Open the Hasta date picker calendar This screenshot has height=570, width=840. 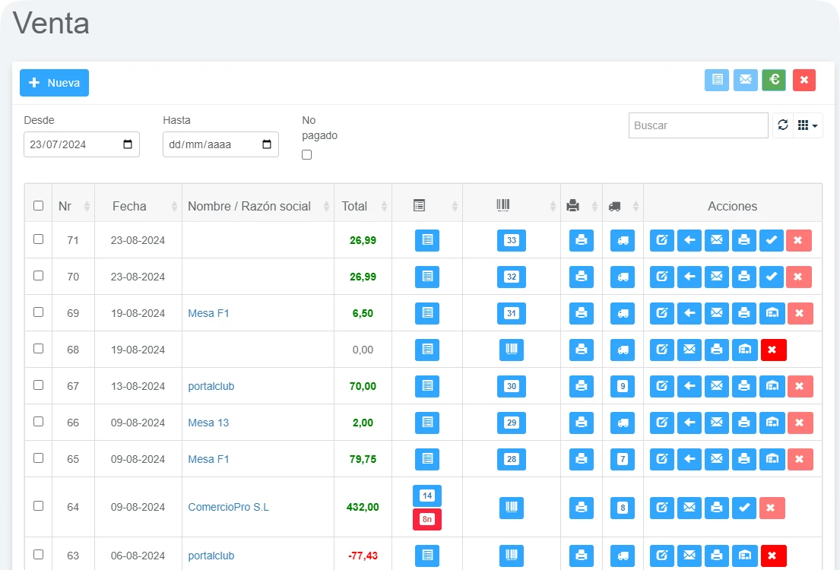click(267, 144)
